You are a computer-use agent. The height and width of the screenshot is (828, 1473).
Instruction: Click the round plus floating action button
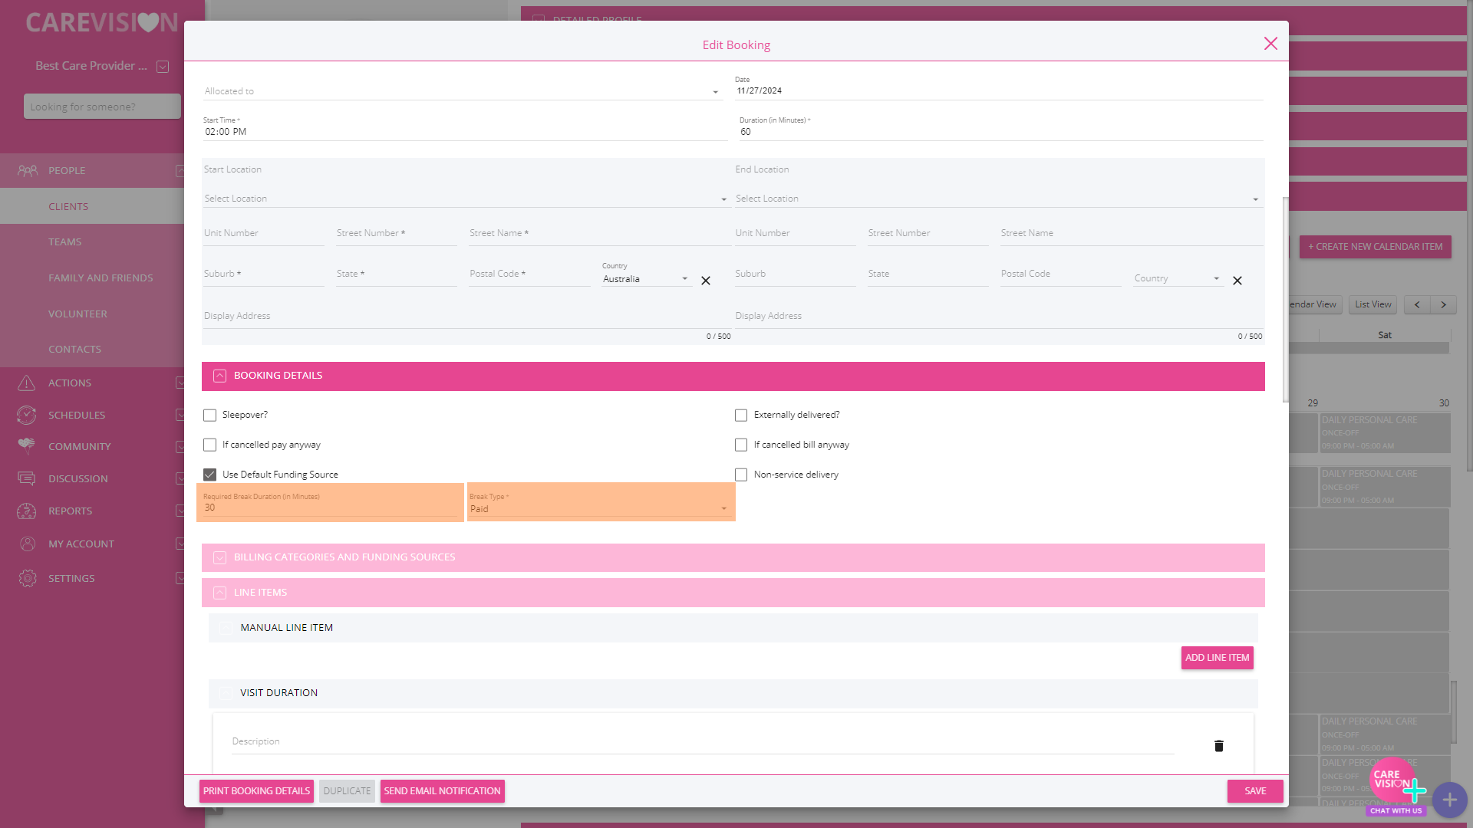1449,800
